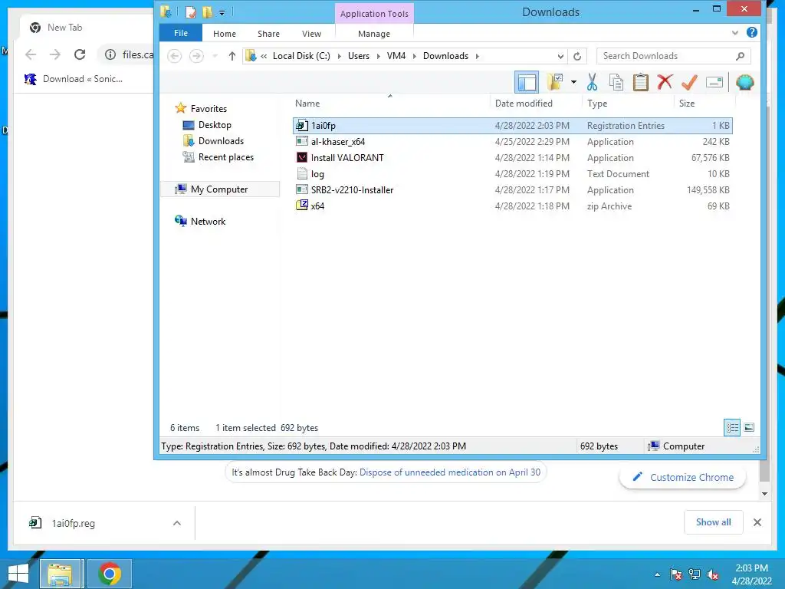Select the 1ai0fp registry file
This screenshot has width=785, height=589.
[x=512, y=126]
